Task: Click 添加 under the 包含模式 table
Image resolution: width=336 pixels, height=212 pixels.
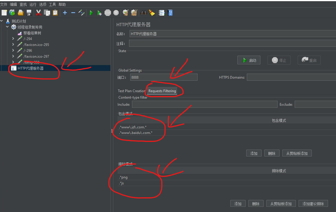Action: 254,153
